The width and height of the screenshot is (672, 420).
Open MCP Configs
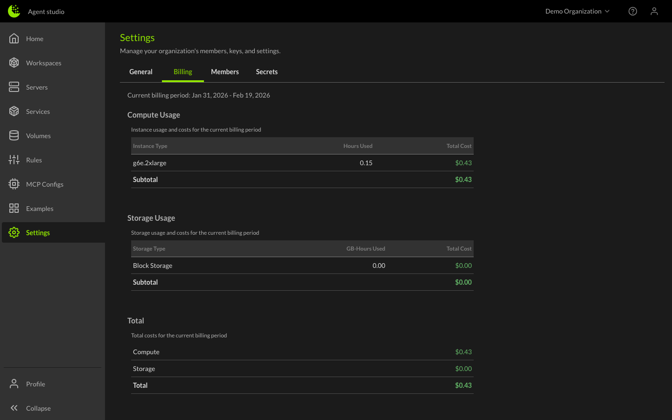[44, 184]
